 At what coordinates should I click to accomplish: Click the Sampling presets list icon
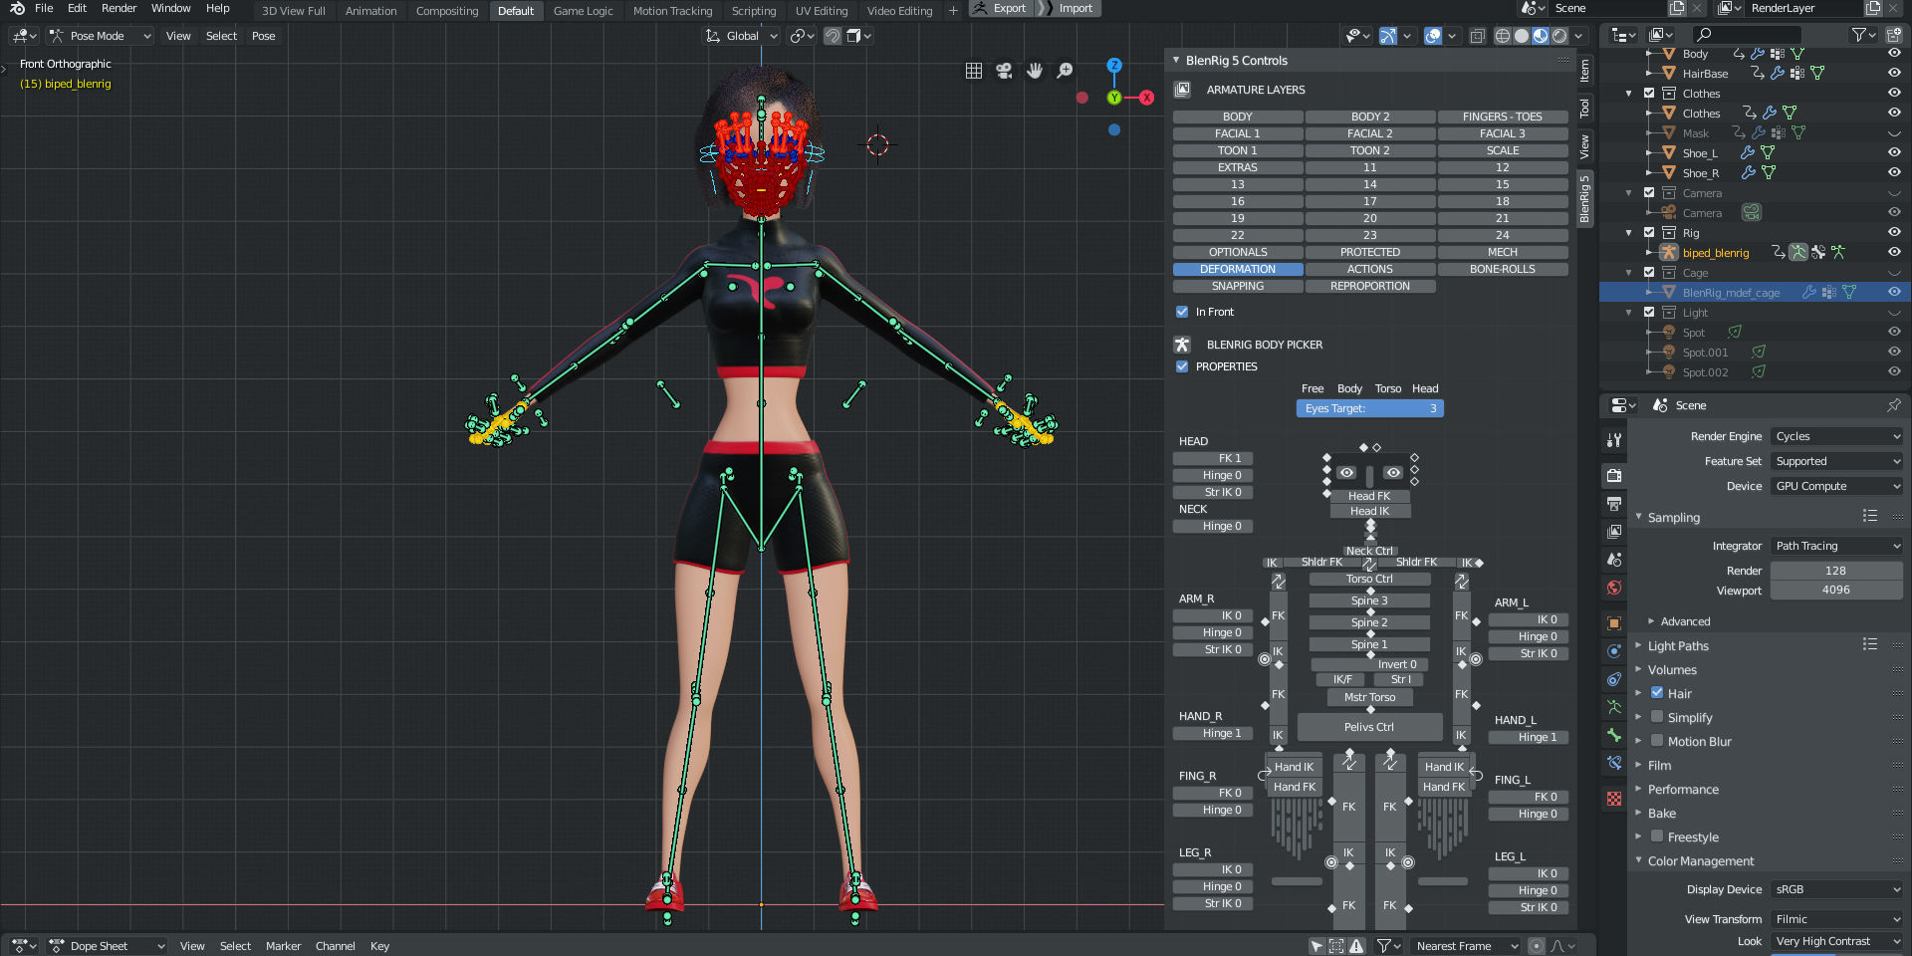click(x=1870, y=516)
